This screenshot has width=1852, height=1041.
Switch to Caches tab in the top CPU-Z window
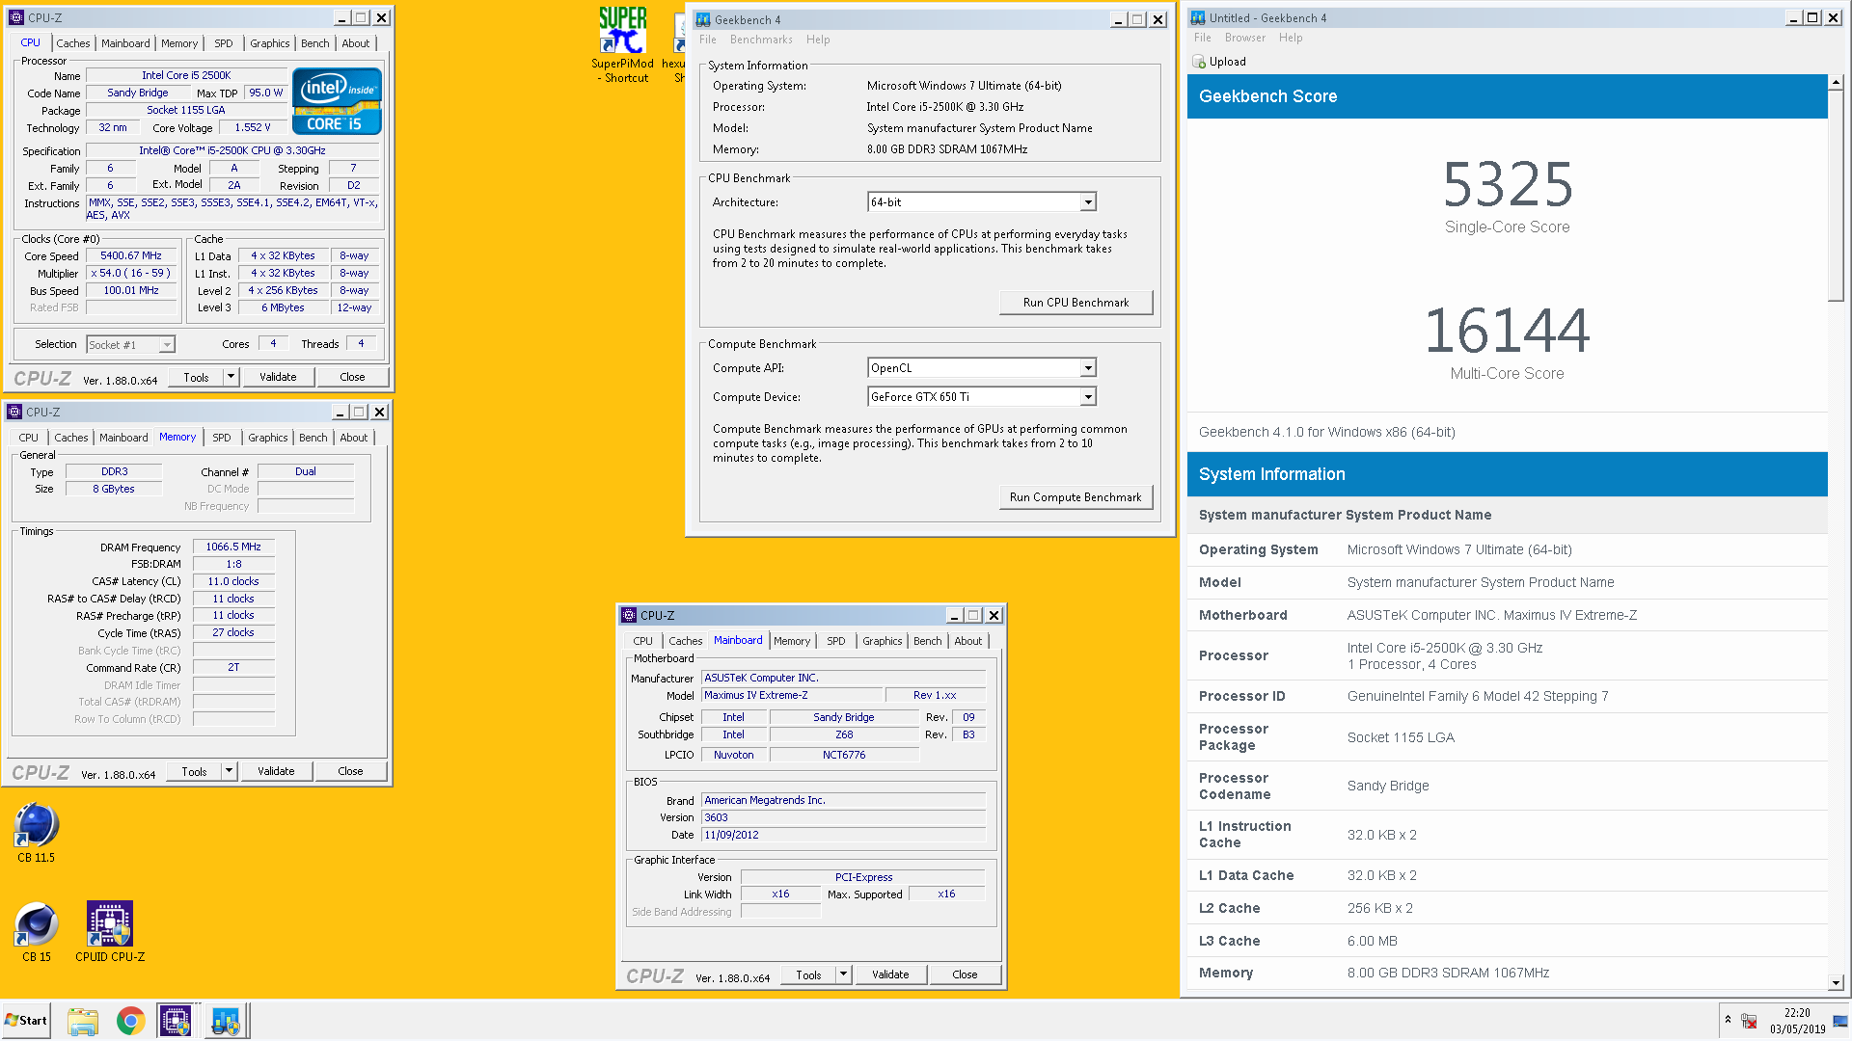[x=73, y=43]
